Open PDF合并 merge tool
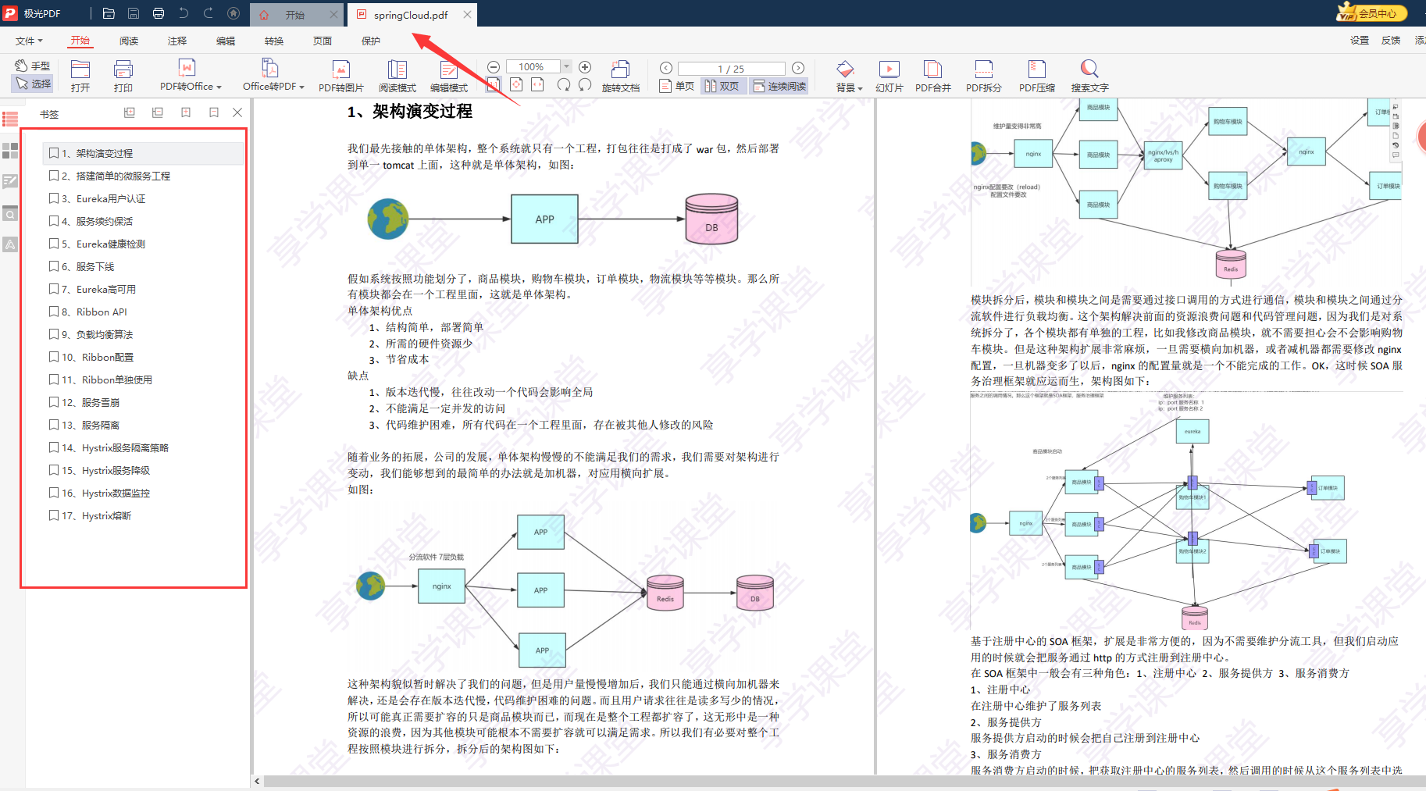Image resolution: width=1426 pixels, height=791 pixels. 933,76
